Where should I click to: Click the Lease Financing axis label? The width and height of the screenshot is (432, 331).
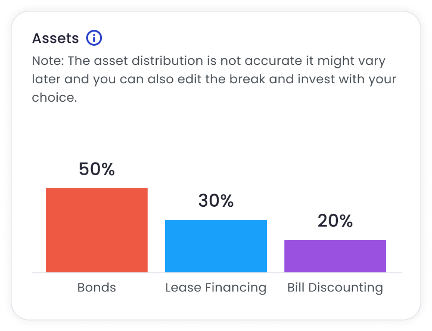click(x=216, y=287)
